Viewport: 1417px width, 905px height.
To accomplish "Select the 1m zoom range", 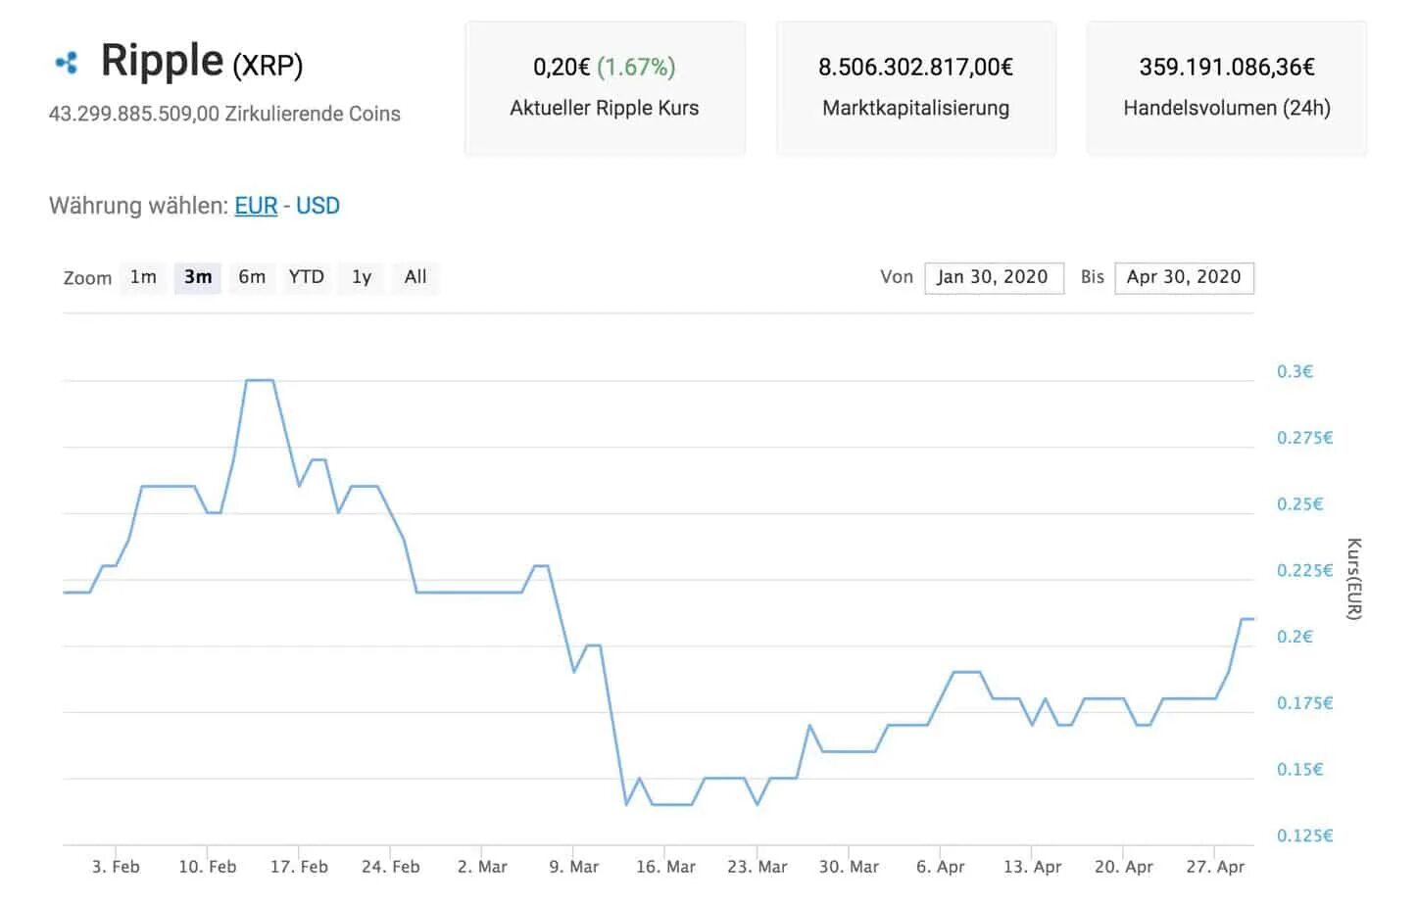I will [143, 278].
